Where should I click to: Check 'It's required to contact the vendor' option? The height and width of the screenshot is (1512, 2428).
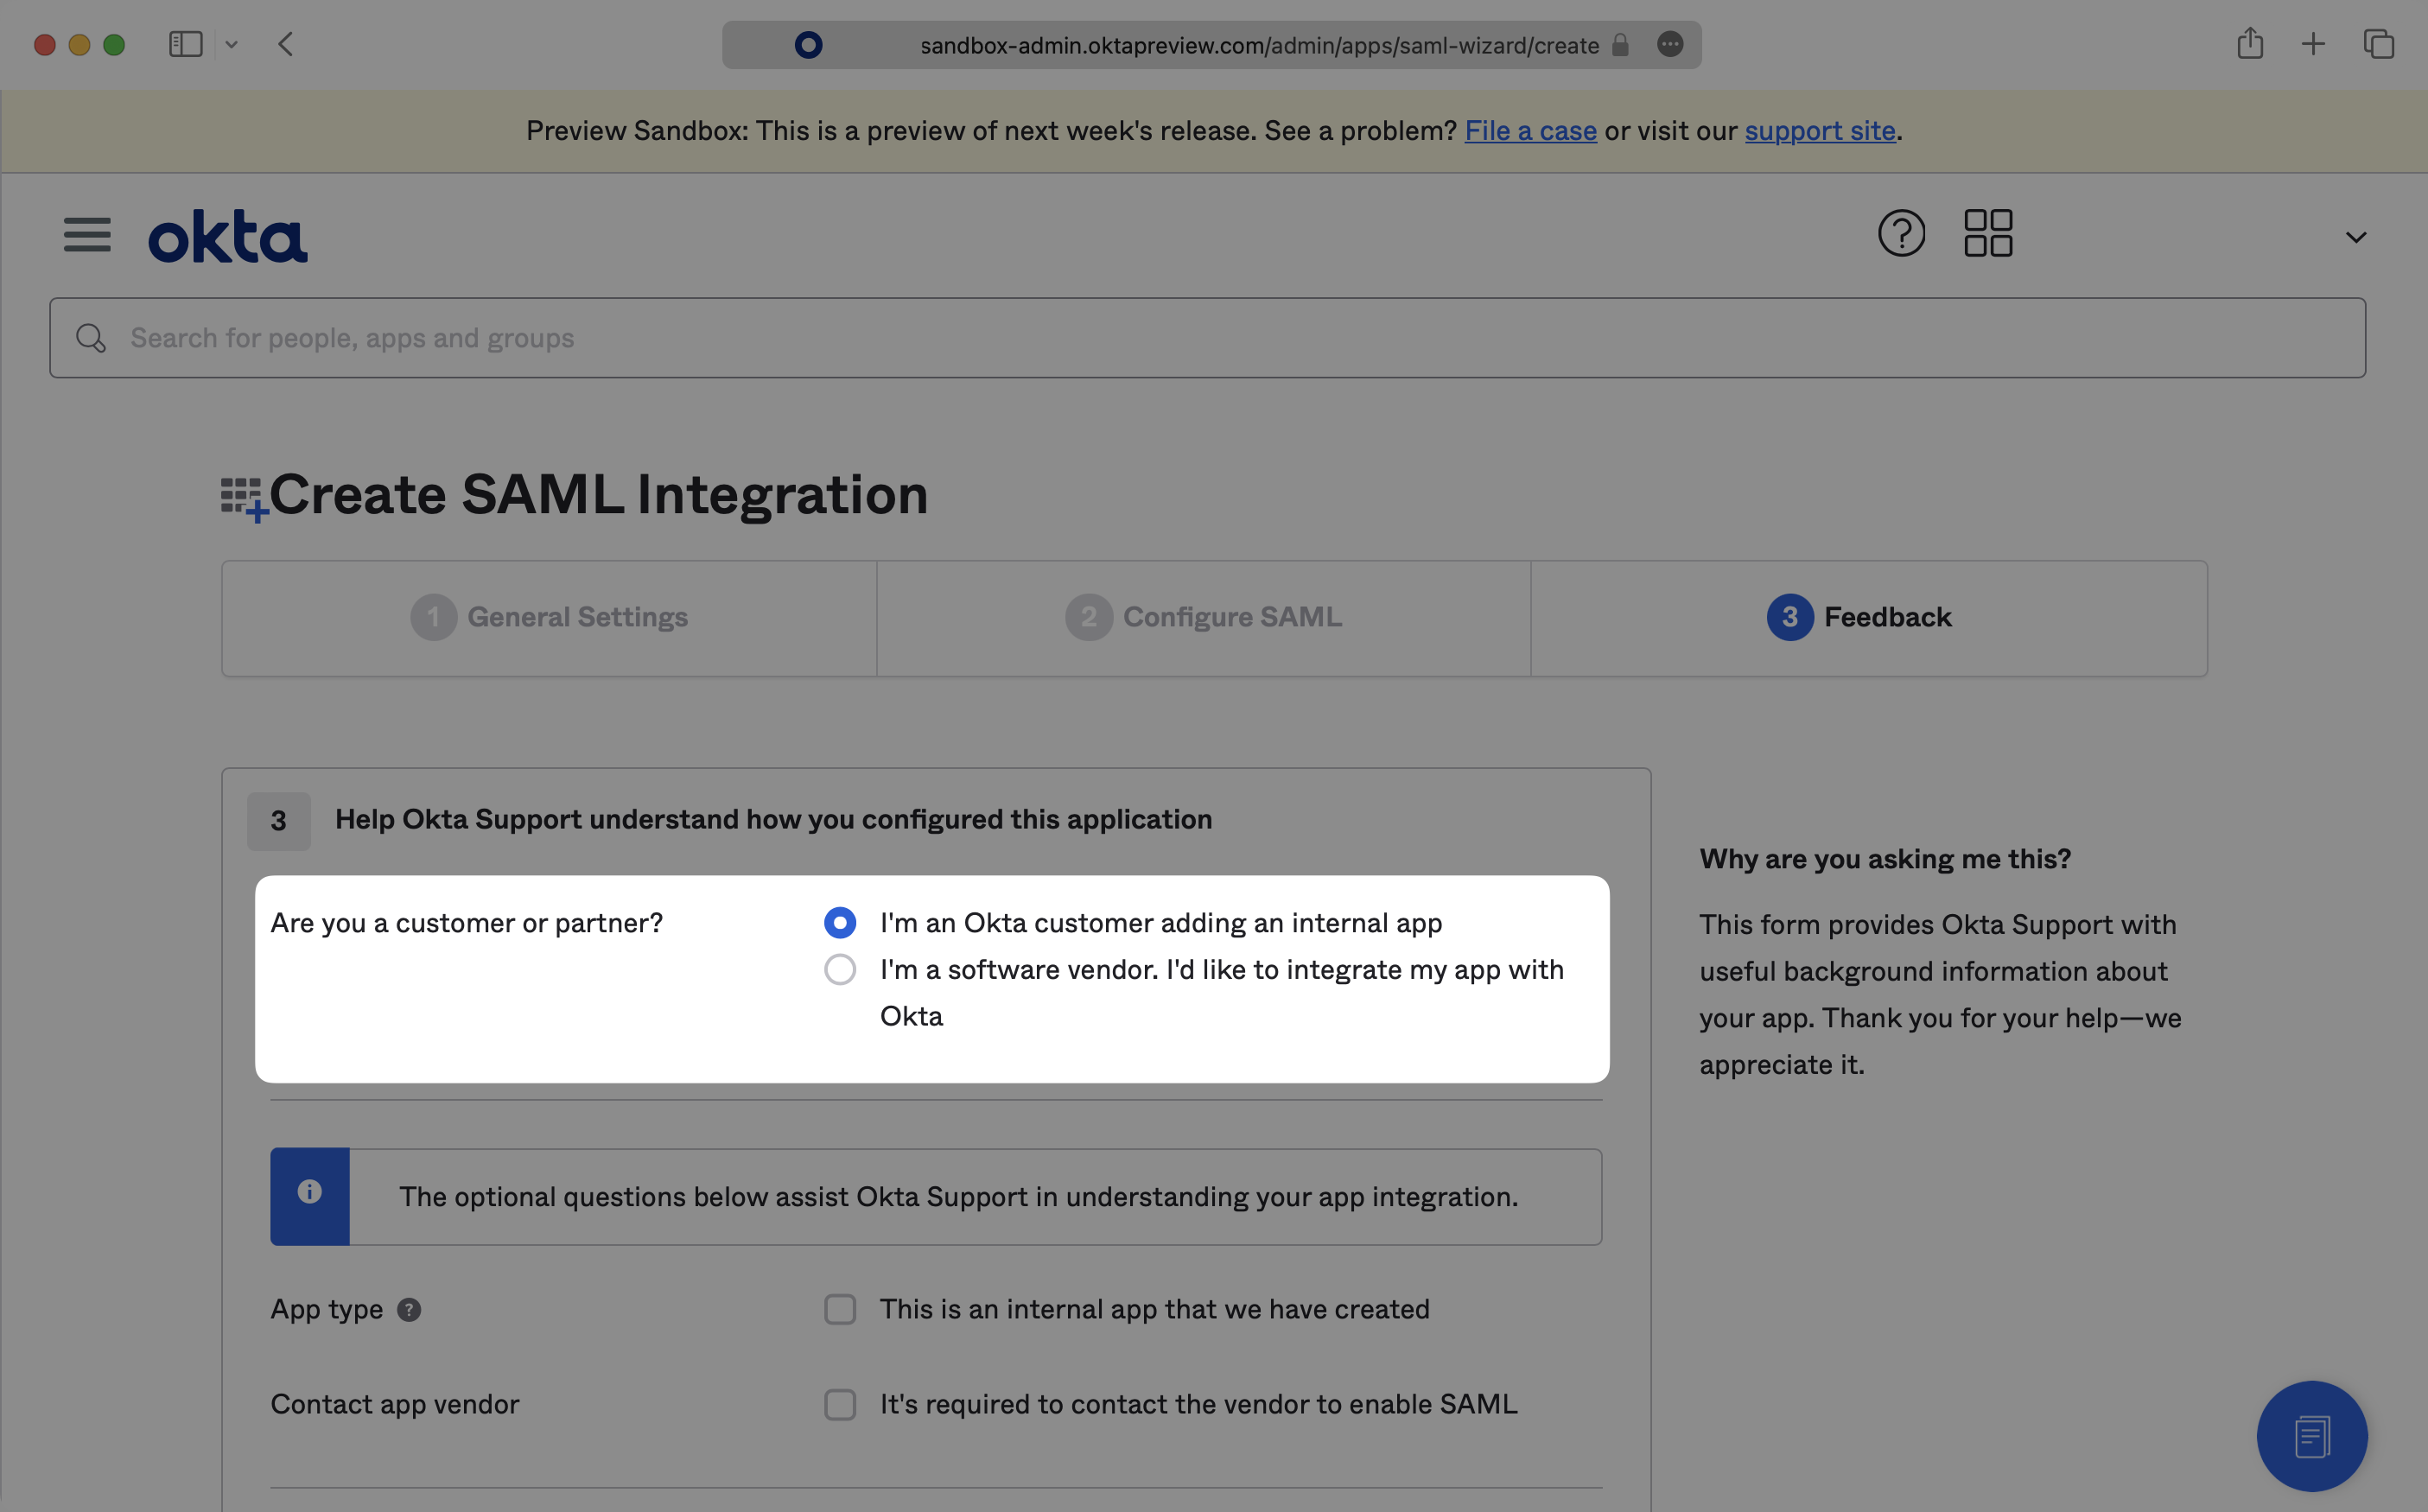840,1404
